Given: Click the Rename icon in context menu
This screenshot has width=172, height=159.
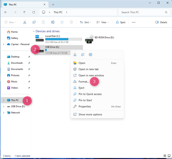Looking at the screenshot, I should [x=91, y=55].
